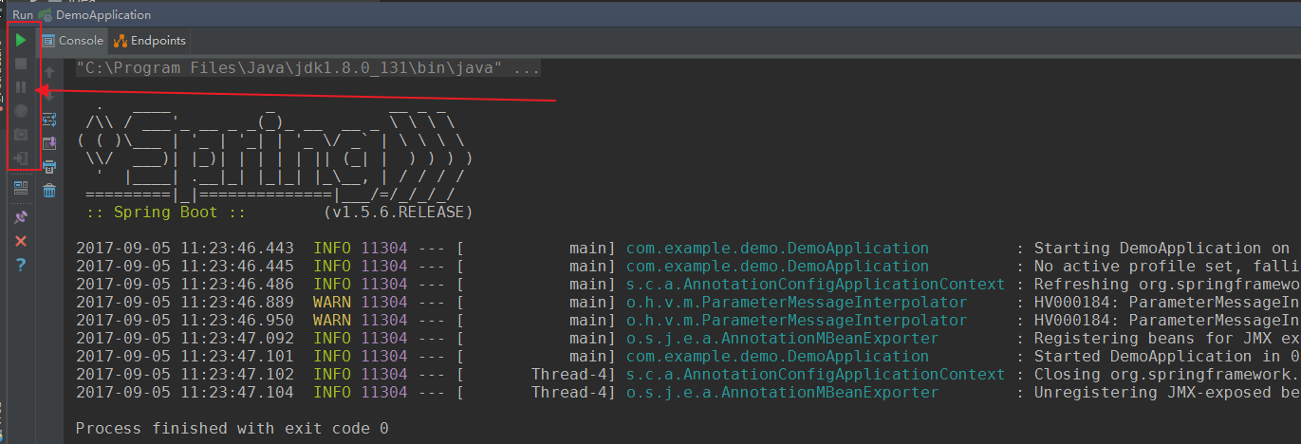Click the s.c.a.AnnotationConfigApplicationContext logger at 11:23:46.486
Image resolution: width=1301 pixels, height=444 pixels.
tap(815, 285)
